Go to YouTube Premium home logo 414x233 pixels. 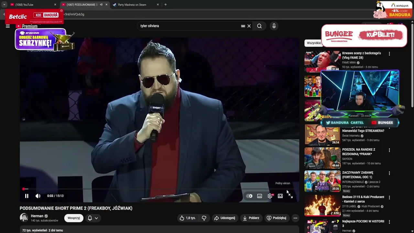[x=27, y=26]
